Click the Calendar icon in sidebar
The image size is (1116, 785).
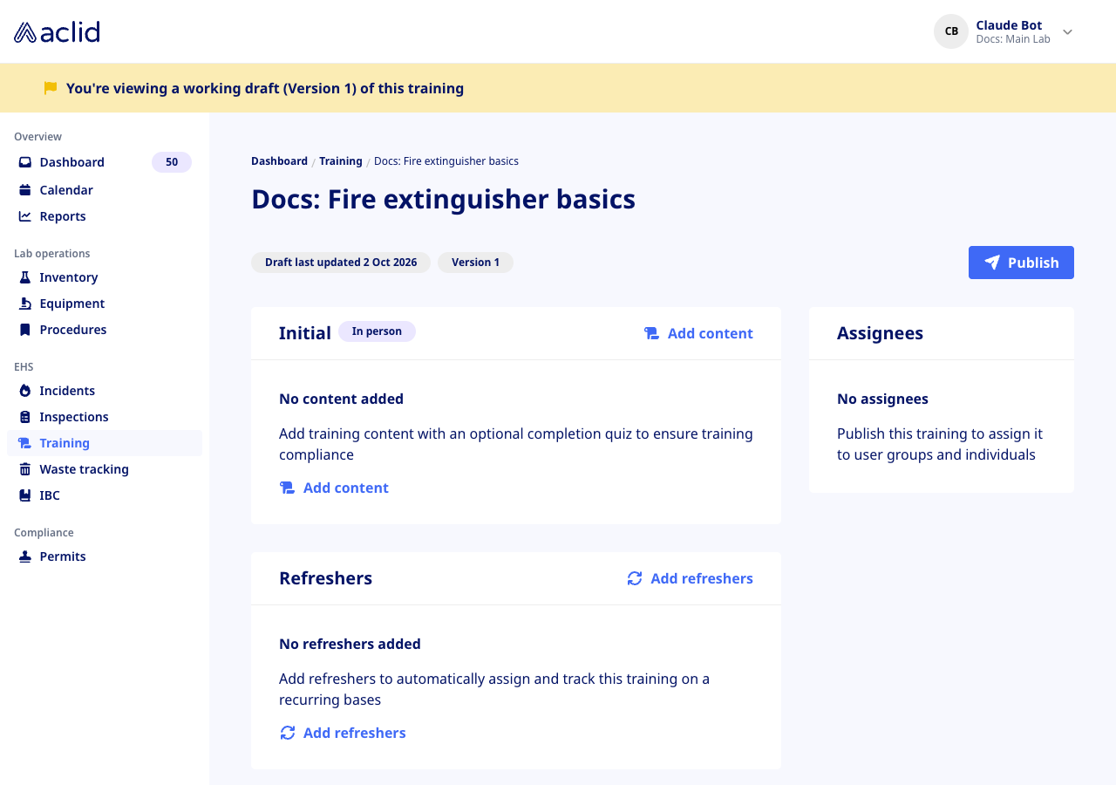[x=25, y=190]
